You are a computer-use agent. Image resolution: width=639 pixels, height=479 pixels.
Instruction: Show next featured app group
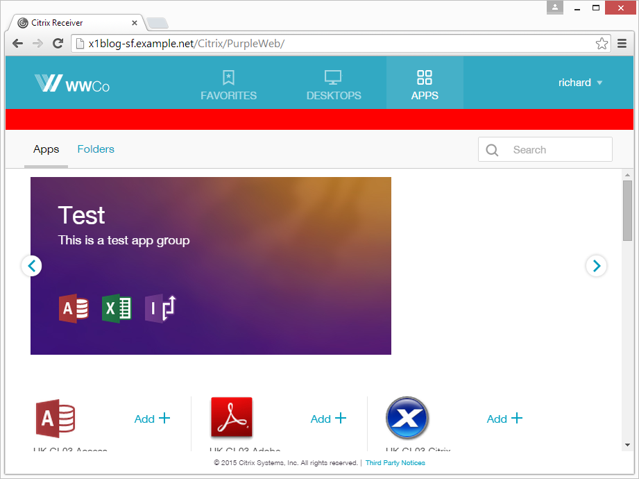(596, 266)
